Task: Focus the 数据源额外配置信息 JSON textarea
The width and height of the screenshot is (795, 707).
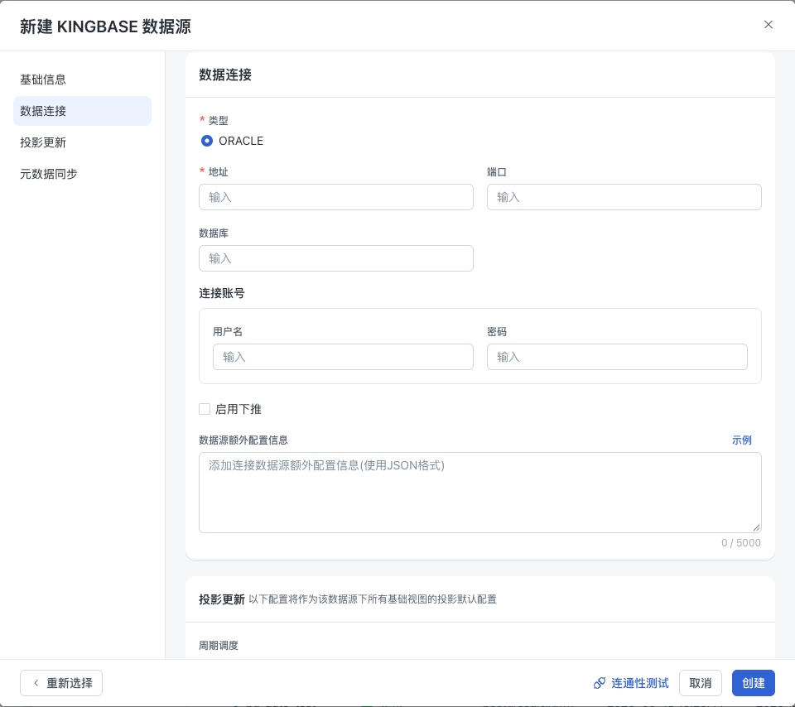Action: click(x=479, y=492)
